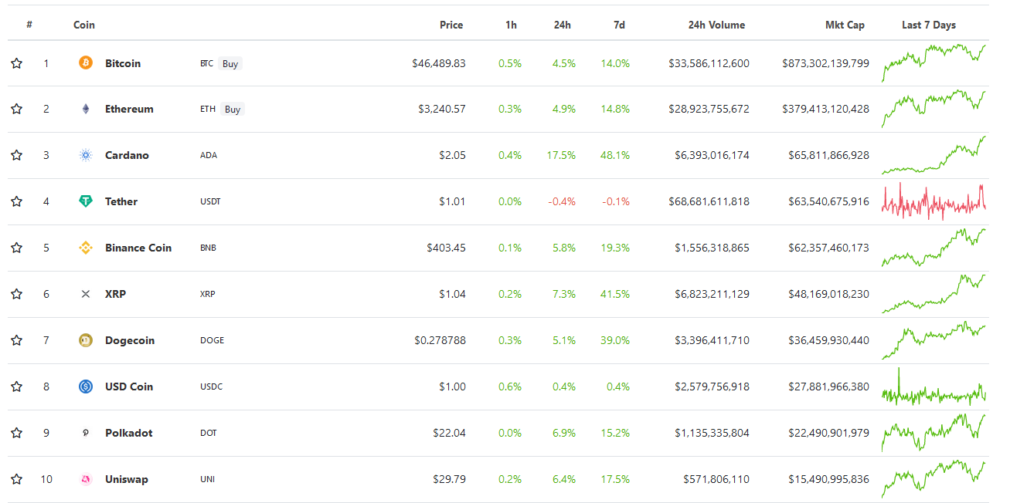This screenshot has height=503, width=1010.
Task: Sort by 7d change column header
Action: (x=619, y=25)
